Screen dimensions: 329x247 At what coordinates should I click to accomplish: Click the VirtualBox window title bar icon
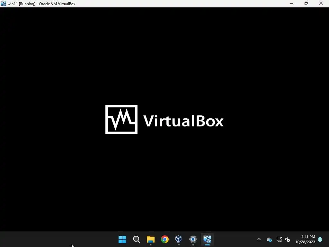(3, 3)
